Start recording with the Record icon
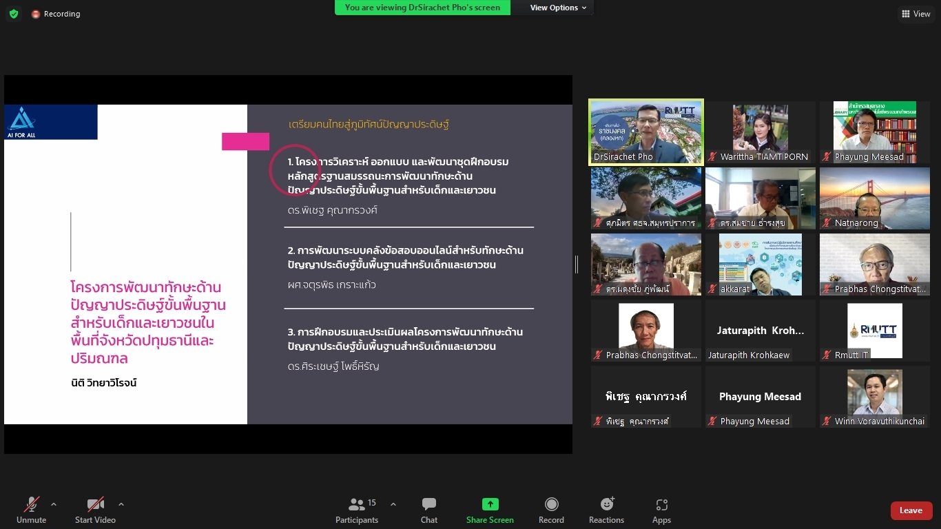 point(551,510)
